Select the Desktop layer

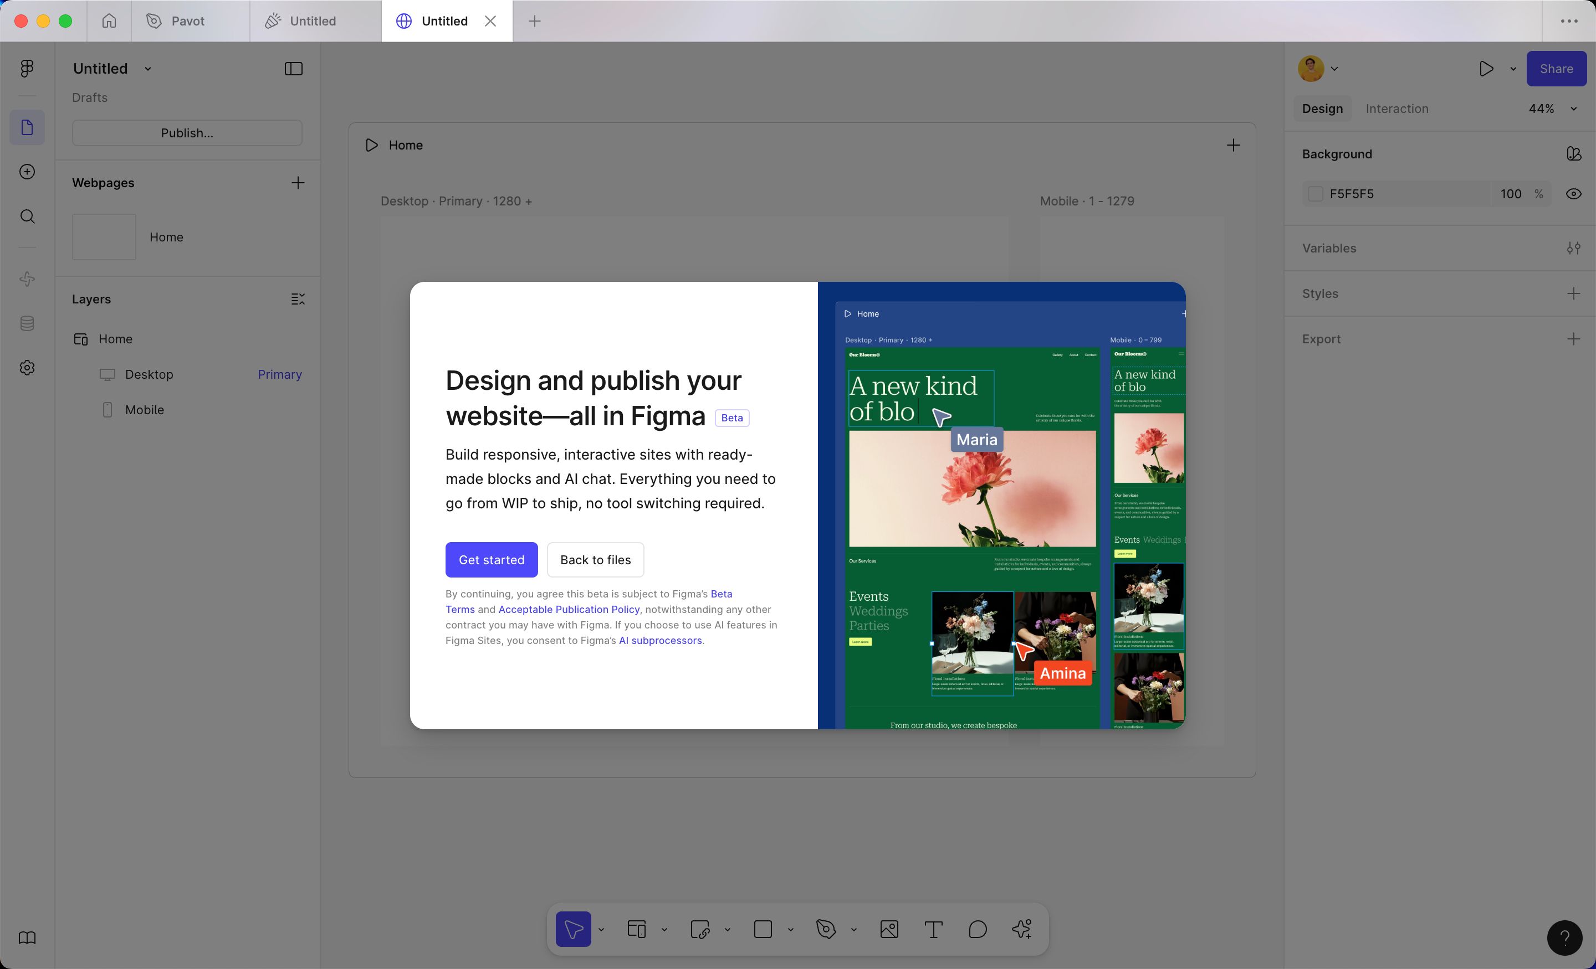click(x=187, y=374)
